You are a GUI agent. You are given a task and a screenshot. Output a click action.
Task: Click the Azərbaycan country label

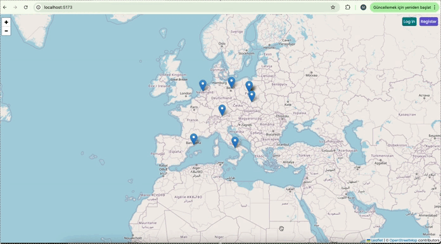348,150
